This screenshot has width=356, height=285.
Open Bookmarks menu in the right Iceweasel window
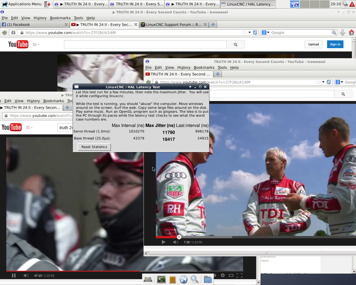click(x=204, y=67)
